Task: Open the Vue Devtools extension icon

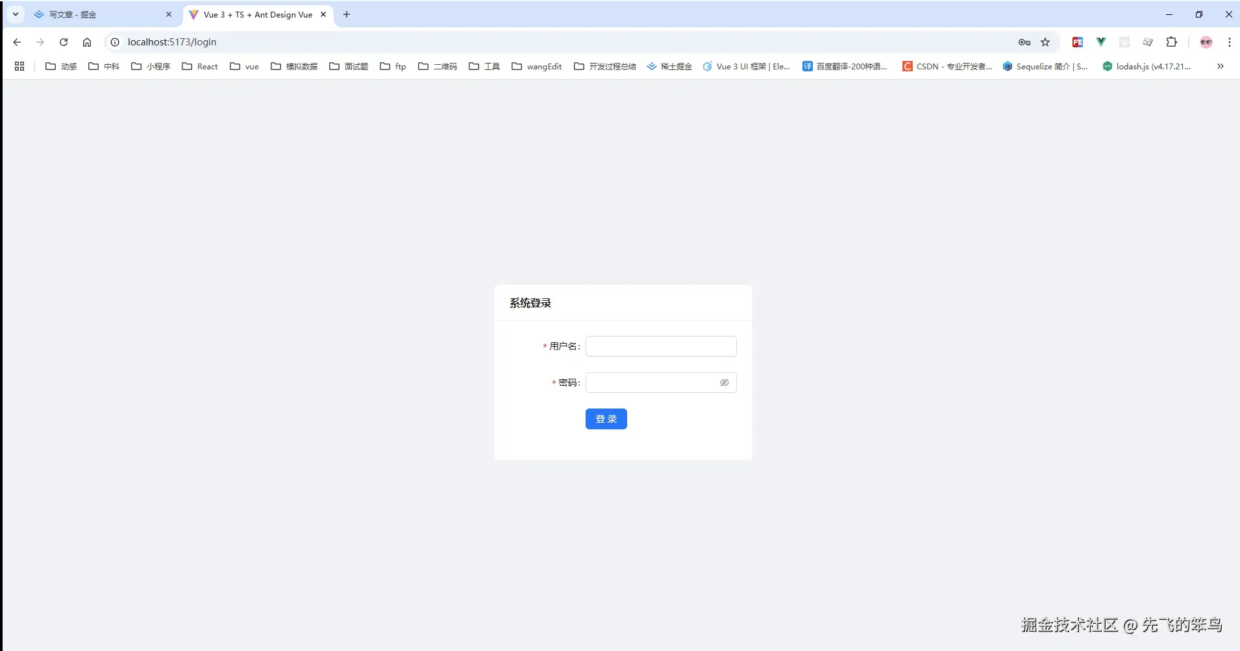Action: [1102, 41]
